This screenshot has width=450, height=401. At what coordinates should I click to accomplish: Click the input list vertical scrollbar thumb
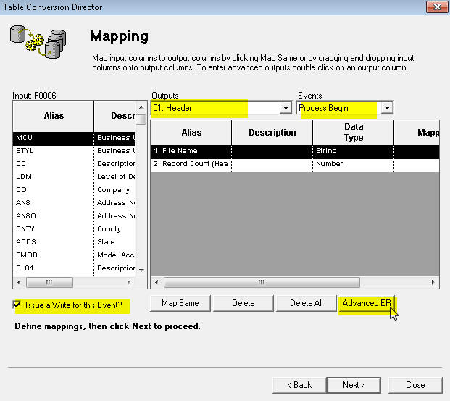coord(141,119)
